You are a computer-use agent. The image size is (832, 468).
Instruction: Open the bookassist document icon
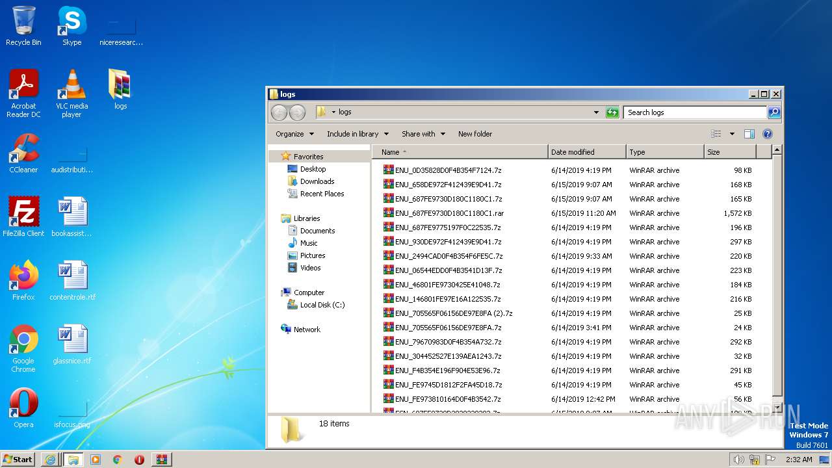[x=71, y=217]
